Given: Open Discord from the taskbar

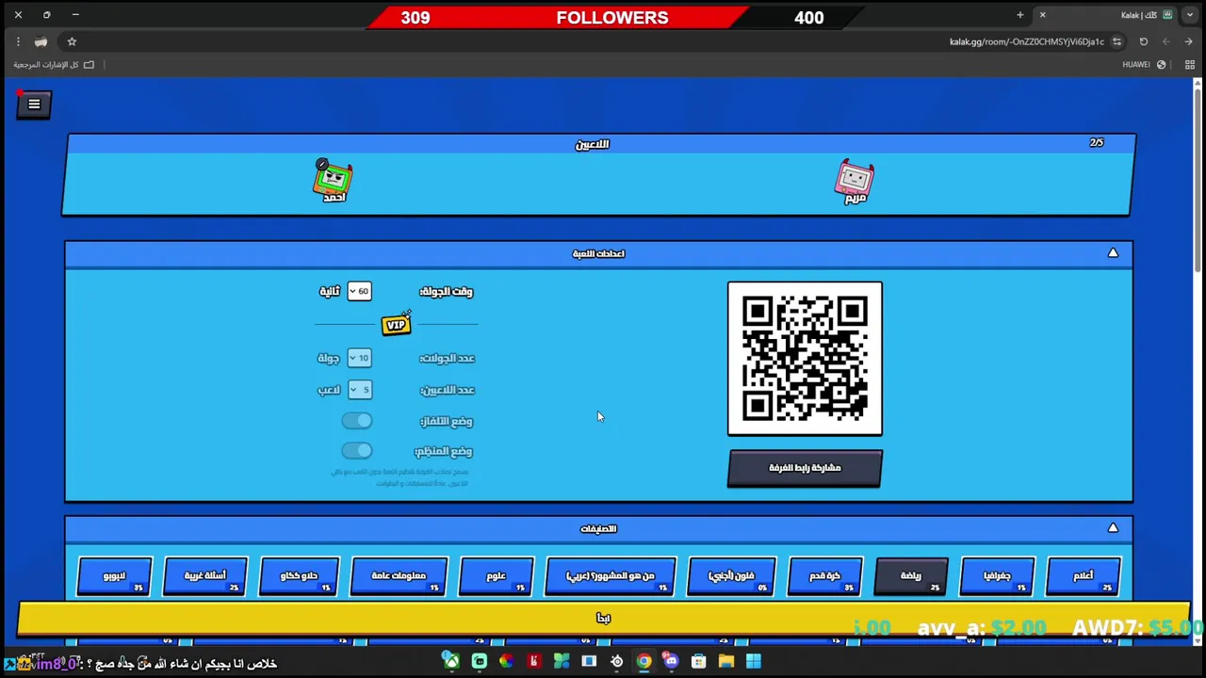Looking at the screenshot, I should tap(671, 662).
